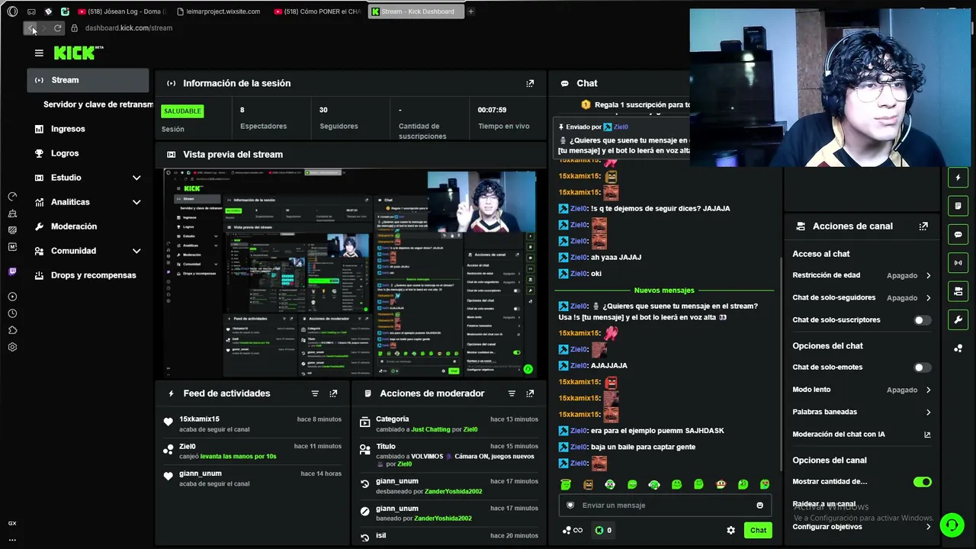Click Just Chatting category link
Viewport: 976px width, 549px height.
pyautogui.click(x=431, y=429)
